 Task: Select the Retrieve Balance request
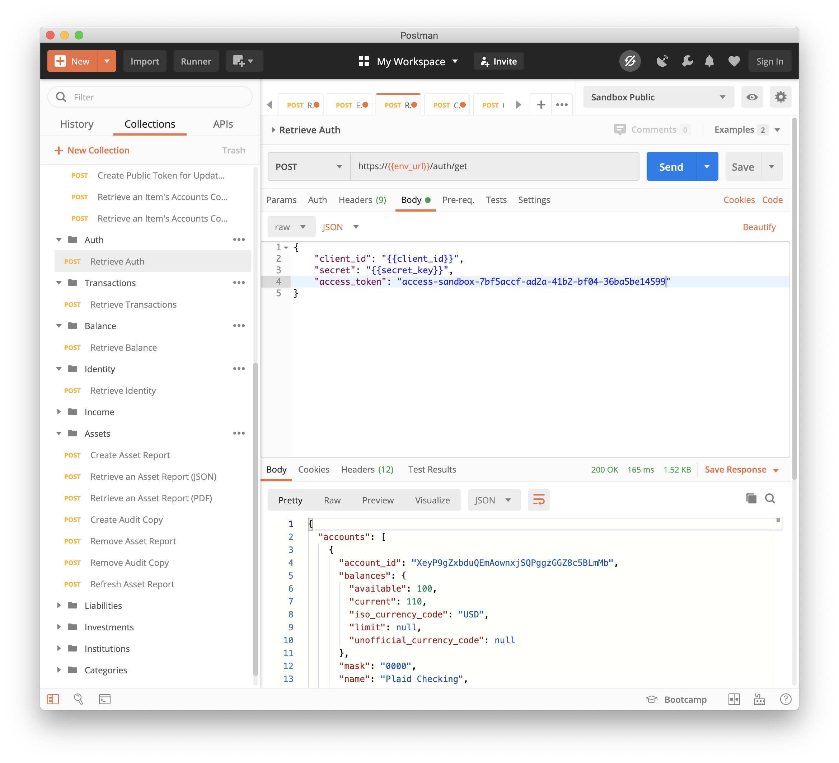click(x=123, y=347)
